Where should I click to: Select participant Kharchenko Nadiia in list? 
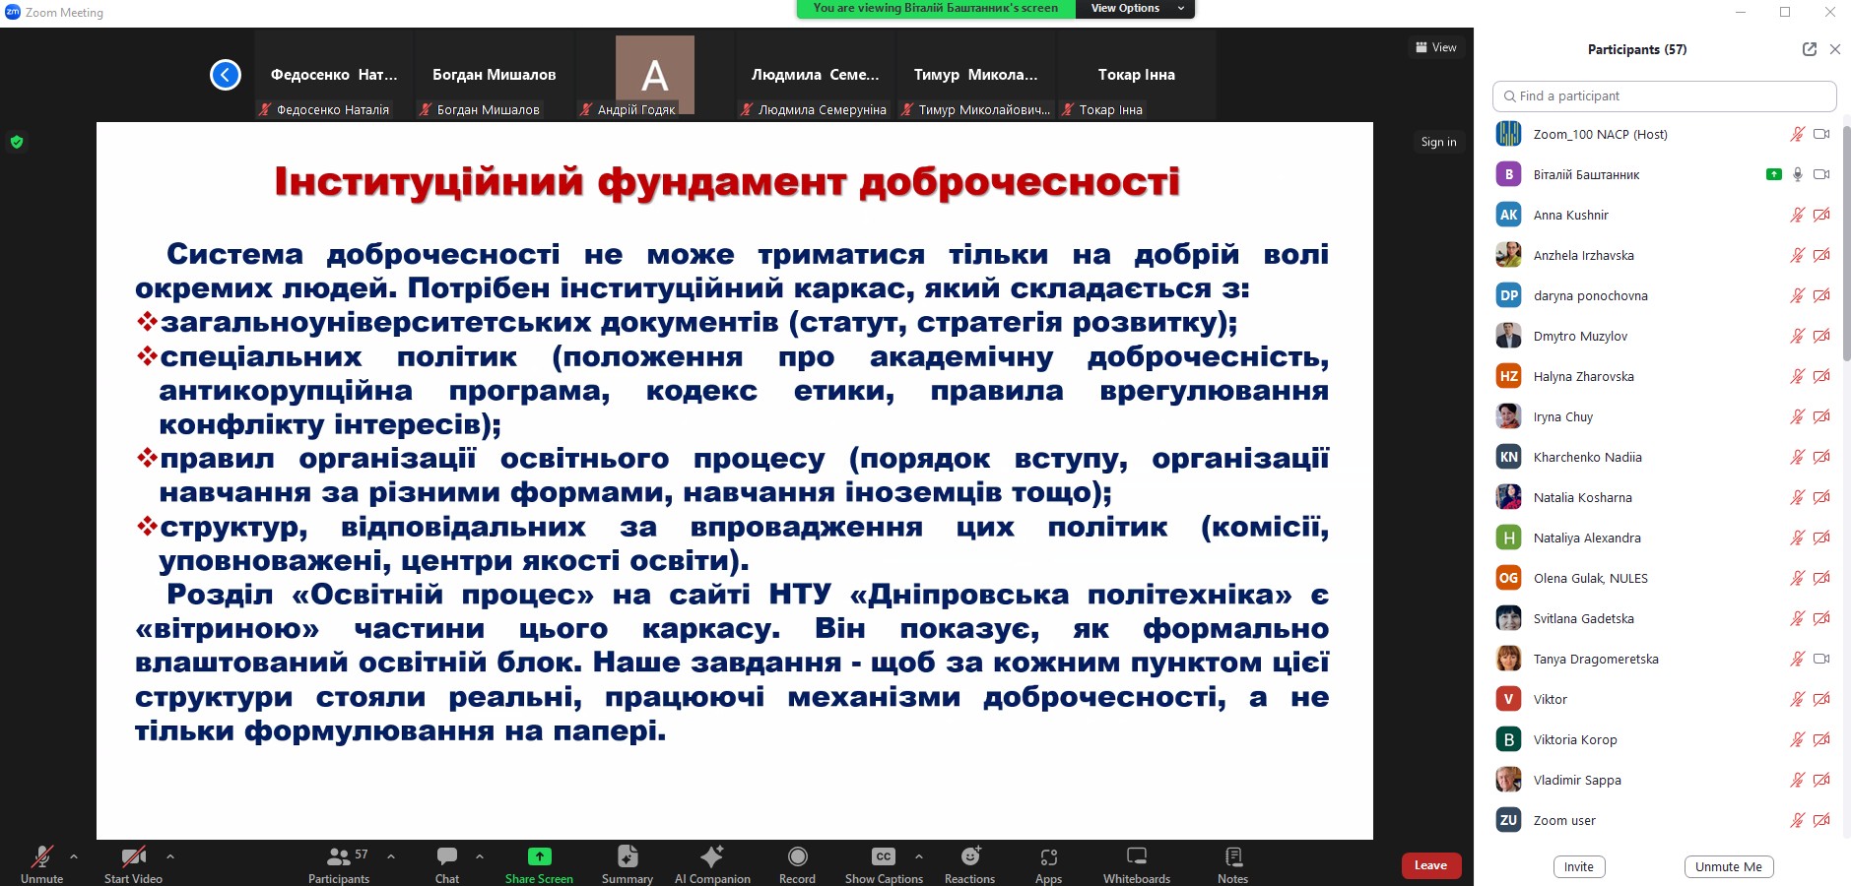tap(1665, 457)
